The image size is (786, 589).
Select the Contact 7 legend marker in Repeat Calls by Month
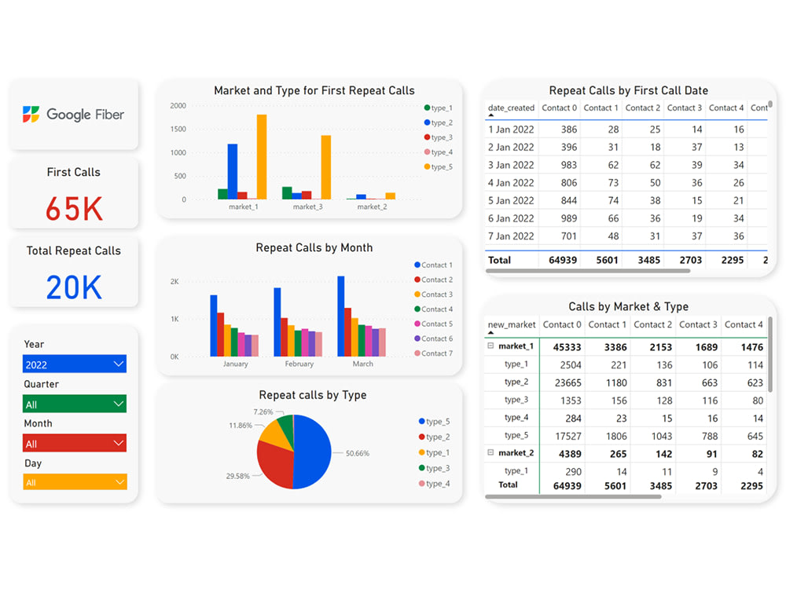tap(417, 352)
